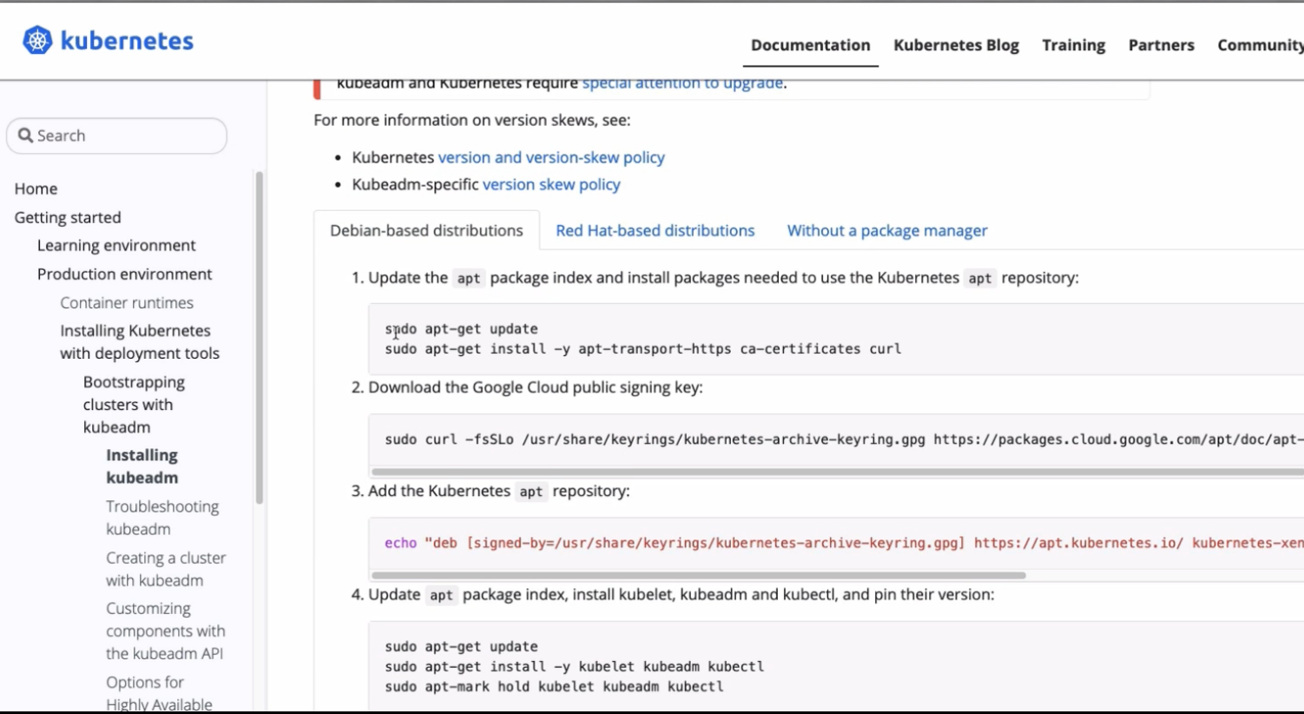Open the Documentation menu item
The image size is (1304, 714).
[x=810, y=45]
